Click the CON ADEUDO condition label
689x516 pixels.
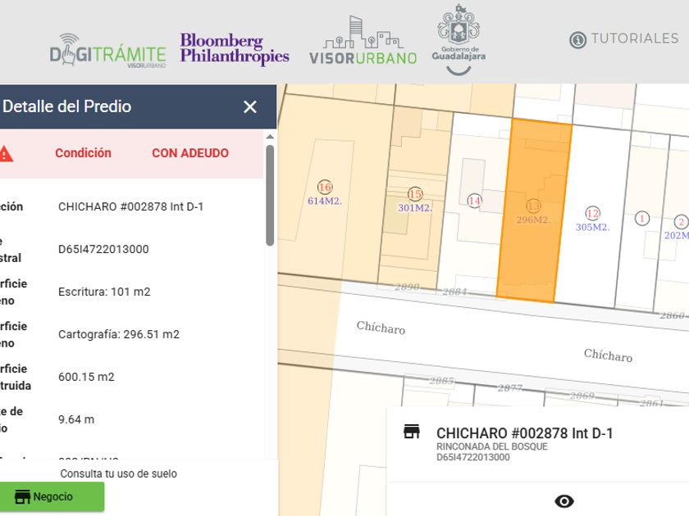[x=190, y=153]
